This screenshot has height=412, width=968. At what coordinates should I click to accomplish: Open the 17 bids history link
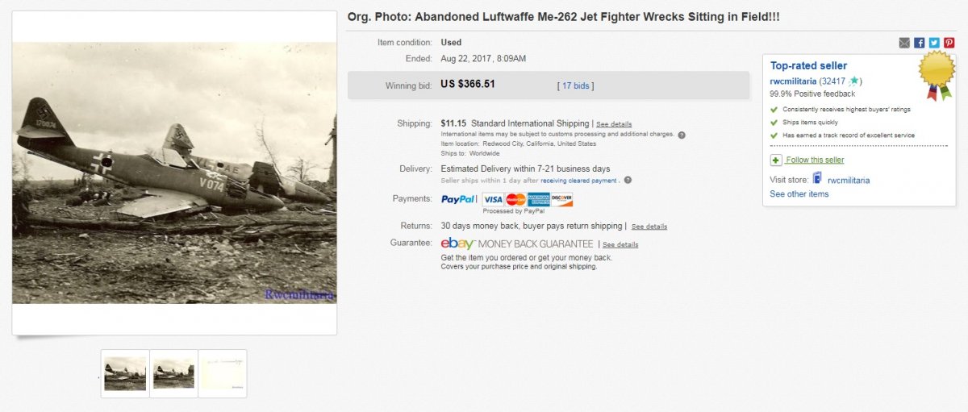pos(576,85)
